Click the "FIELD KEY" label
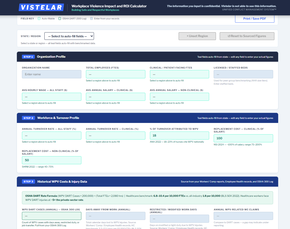 (27, 19)
